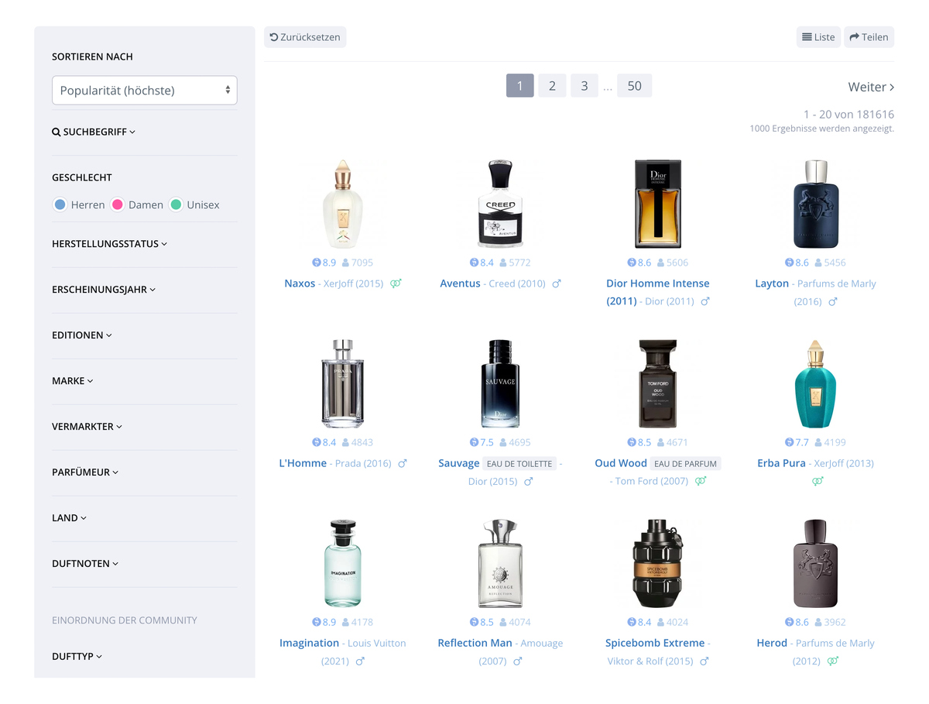Expand the Dufttyp filter
Viewport: 929px width, 704px height.
tap(77, 656)
